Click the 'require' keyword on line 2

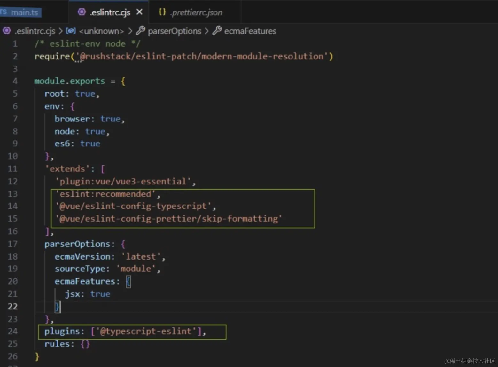coord(52,57)
